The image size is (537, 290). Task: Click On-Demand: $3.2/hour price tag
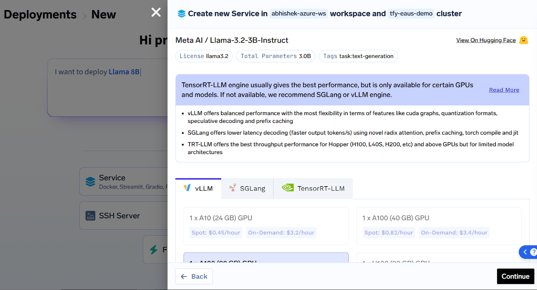[281, 232]
